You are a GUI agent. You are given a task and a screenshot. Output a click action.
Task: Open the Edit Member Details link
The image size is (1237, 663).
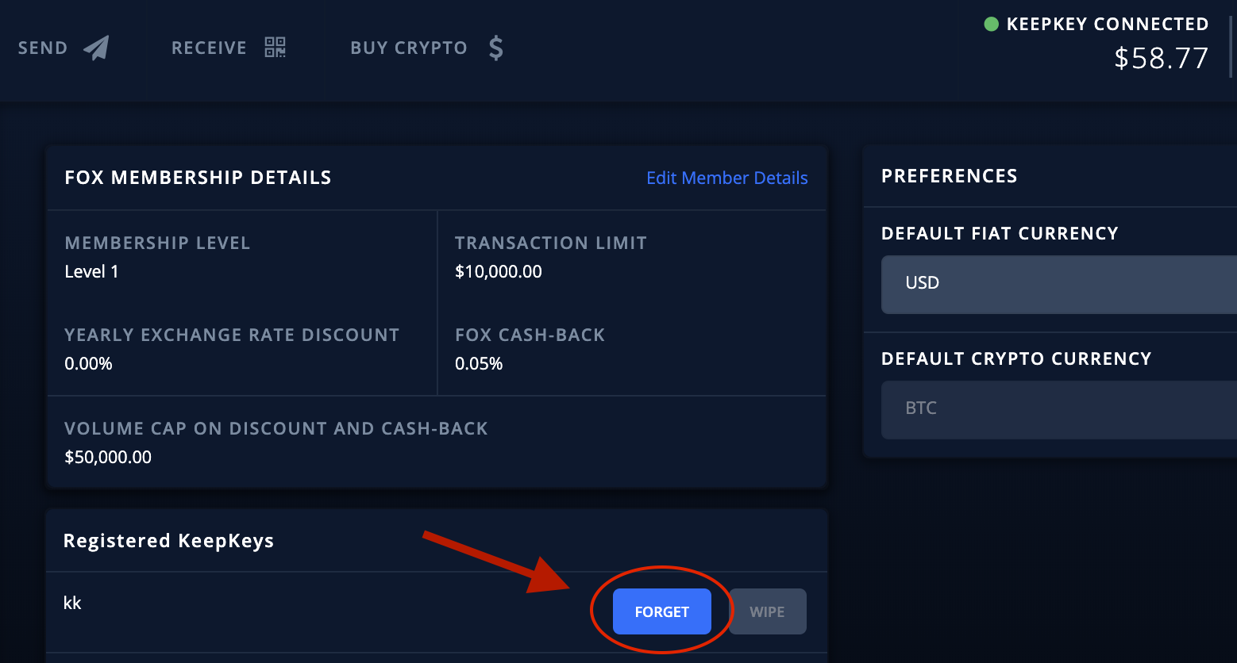[x=726, y=178]
